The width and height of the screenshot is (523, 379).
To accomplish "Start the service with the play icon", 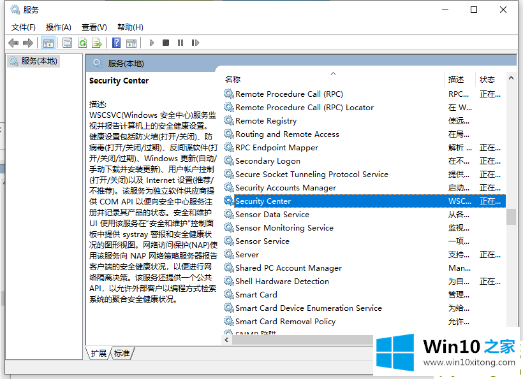I will tap(152, 43).
